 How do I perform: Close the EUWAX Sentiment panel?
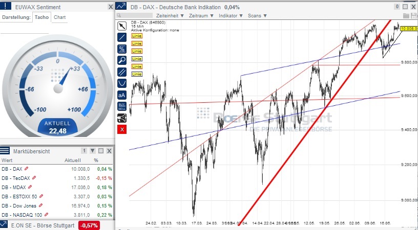111,7
